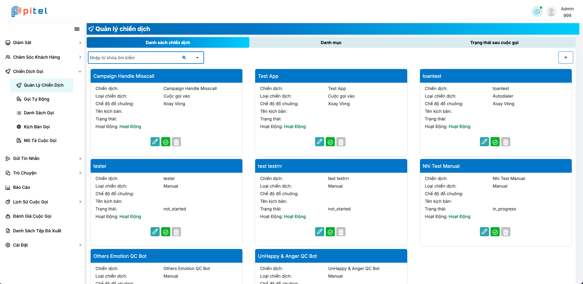This screenshot has height=284, width=583.
Task: Edit the Campaign Handle Misscall campaign
Action: pyautogui.click(x=155, y=142)
